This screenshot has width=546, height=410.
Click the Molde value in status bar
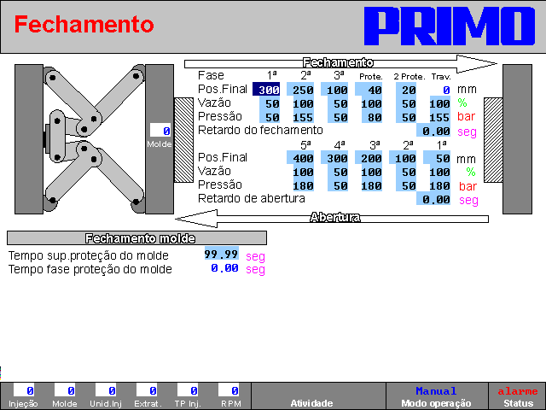(x=65, y=389)
